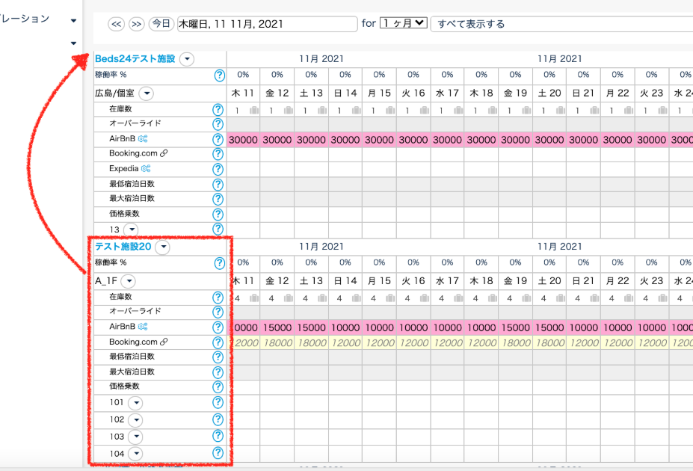Open the A_1F room type dropdown
The image size is (693, 471).
[128, 281]
